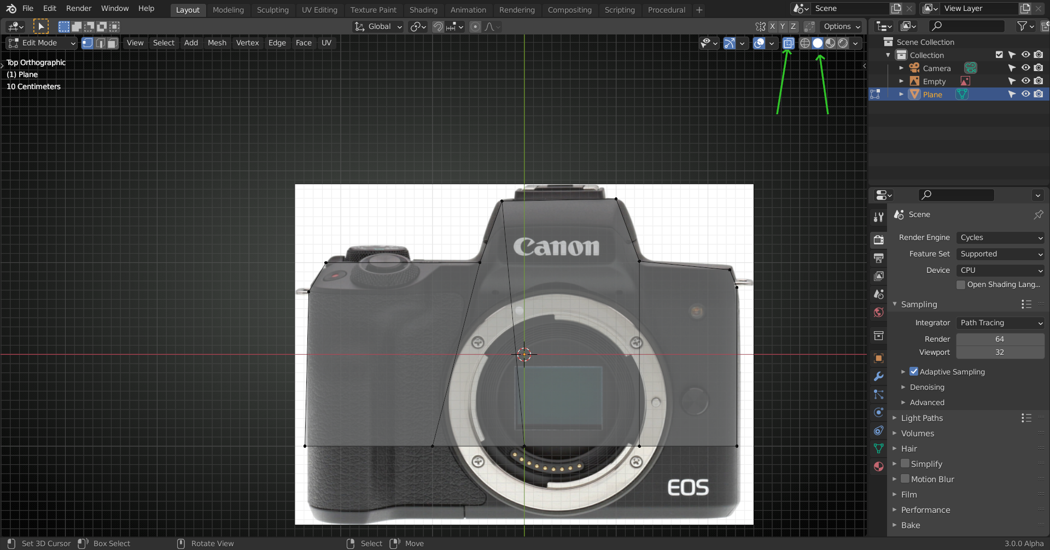Enable the Open Shading Language checkbox
Image resolution: width=1050 pixels, height=550 pixels.
tap(961, 284)
